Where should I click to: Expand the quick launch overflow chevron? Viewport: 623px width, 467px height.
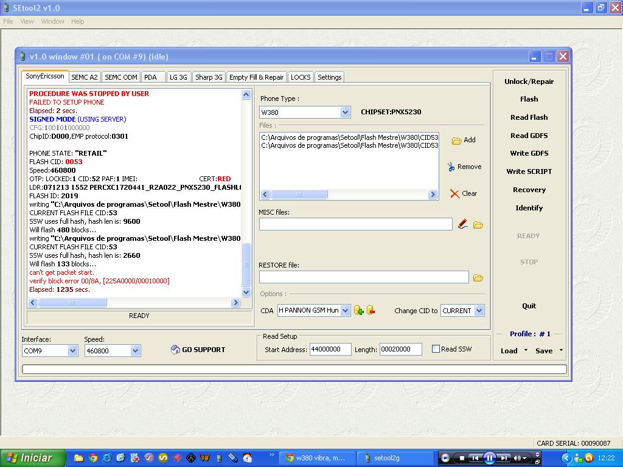click(272, 454)
